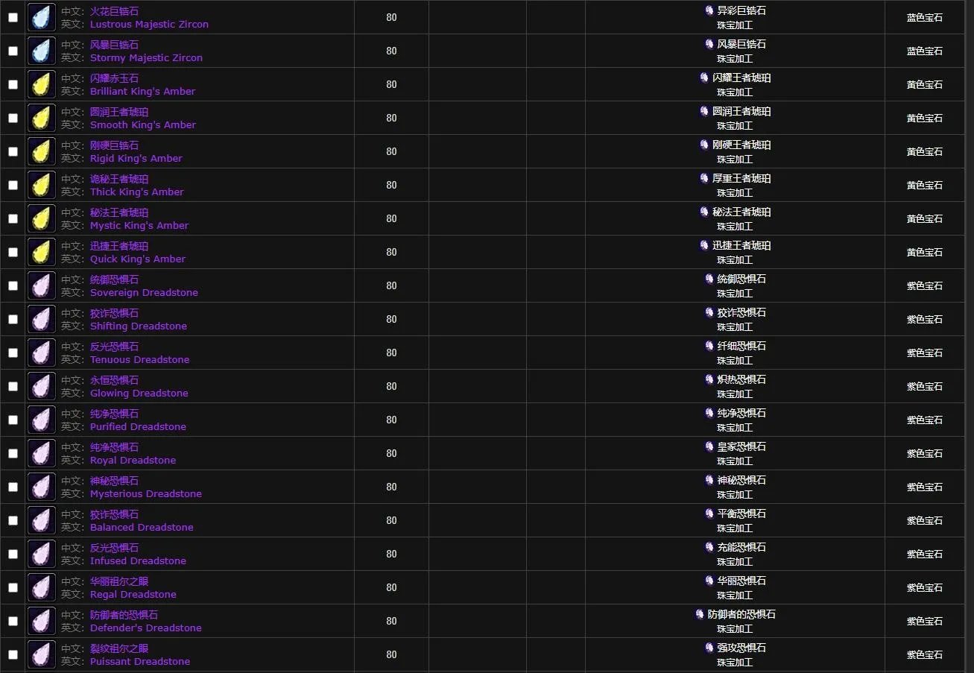Click the Regal Dreadstone gem icon
Screen dimensions: 974x673
(42, 587)
